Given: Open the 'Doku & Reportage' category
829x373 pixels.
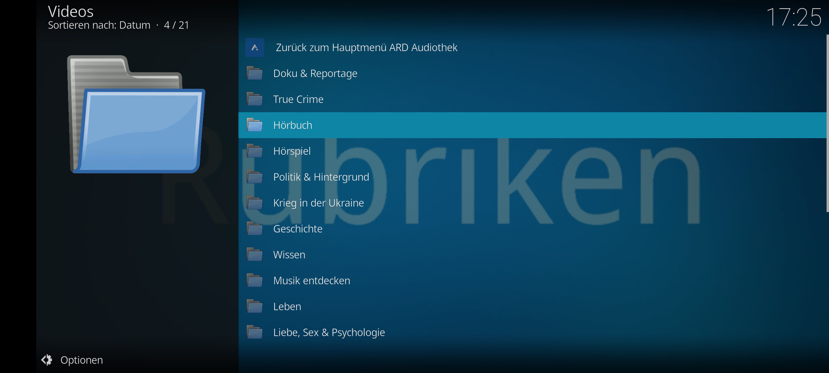Looking at the screenshot, I should (532, 73).
